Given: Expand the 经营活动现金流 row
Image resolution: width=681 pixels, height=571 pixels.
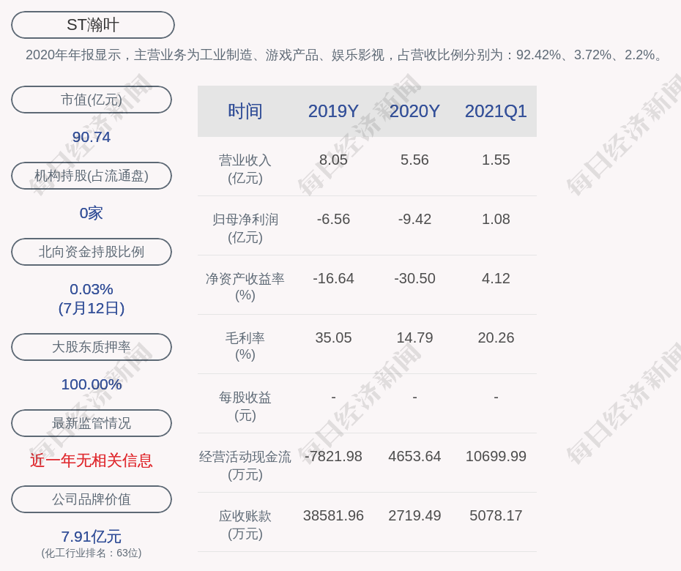Looking at the screenshot, I should tap(245, 465).
